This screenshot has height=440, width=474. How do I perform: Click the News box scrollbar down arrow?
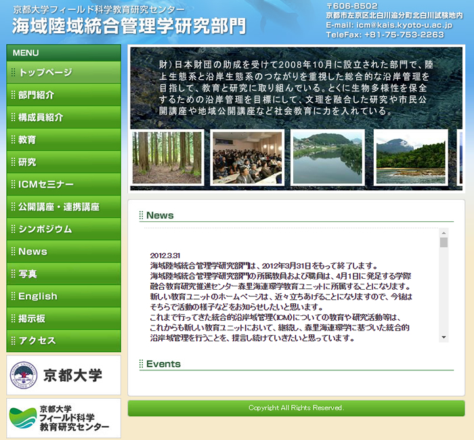[444, 337]
